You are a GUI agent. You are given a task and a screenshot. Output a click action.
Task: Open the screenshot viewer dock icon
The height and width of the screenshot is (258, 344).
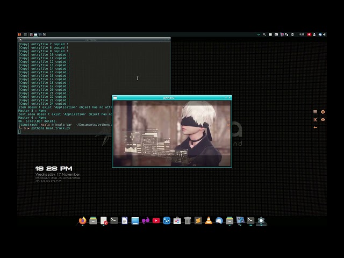(x=240, y=220)
